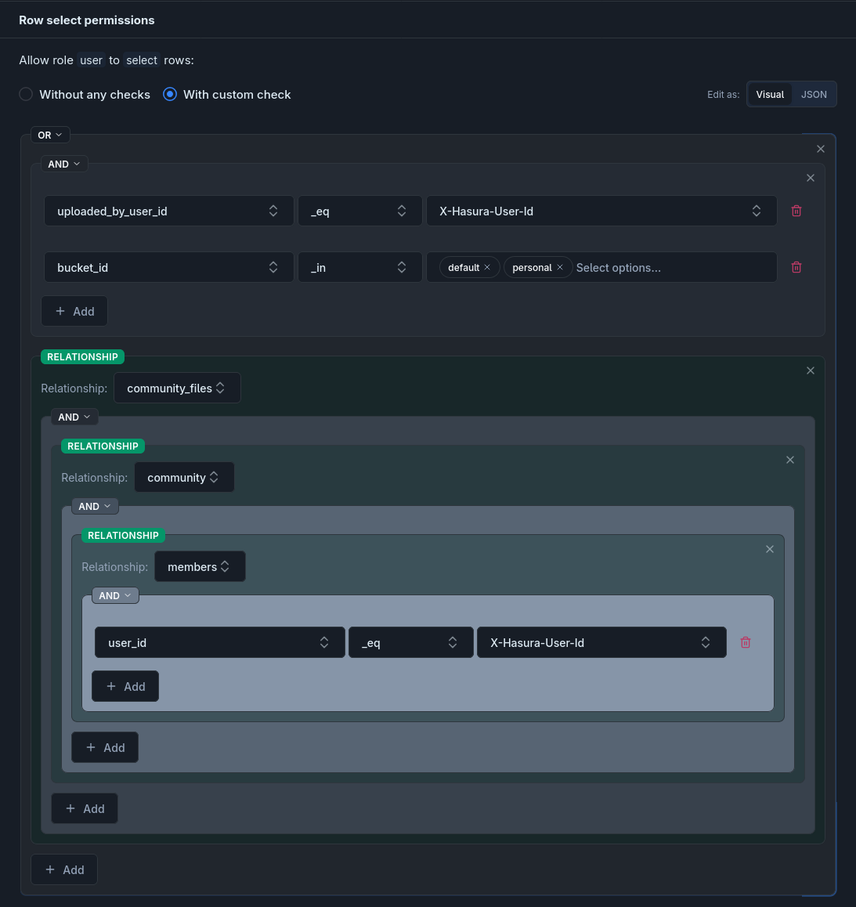This screenshot has height=907, width=856.
Task: Open the bucket_id column dropdown
Action: (x=169, y=267)
